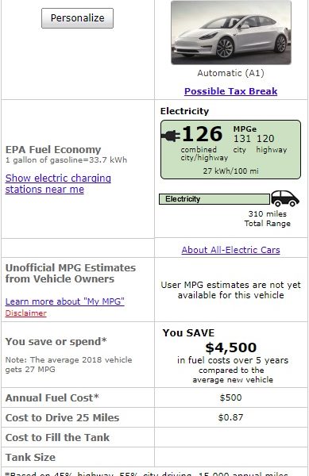
Task: Open the Possible Tax Break link
Action: click(230, 91)
